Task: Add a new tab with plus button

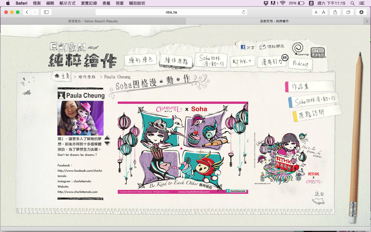Action: pos(368,21)
